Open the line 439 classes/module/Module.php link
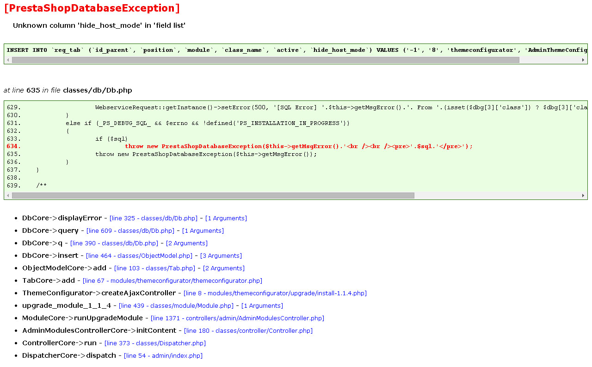This screenshot has width=592, height=367. coord(176,305)
